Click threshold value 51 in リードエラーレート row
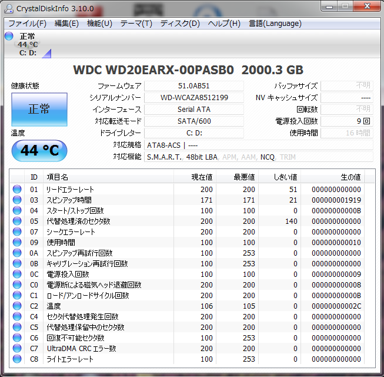The height and width of the screenshot is (377, 384). click(x=293, y=190)
